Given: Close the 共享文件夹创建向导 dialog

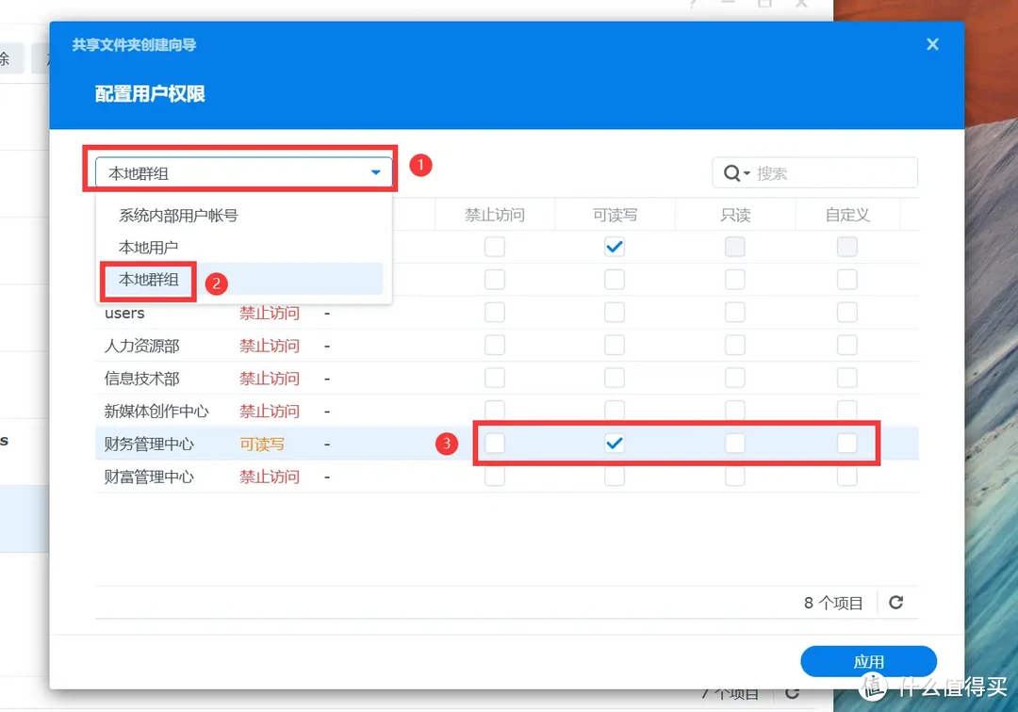Looking at the screenshot, I should [932, 43].
